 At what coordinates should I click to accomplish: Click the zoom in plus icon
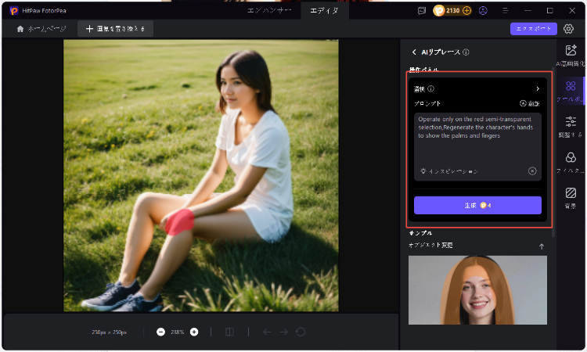(x=194, y=332)
